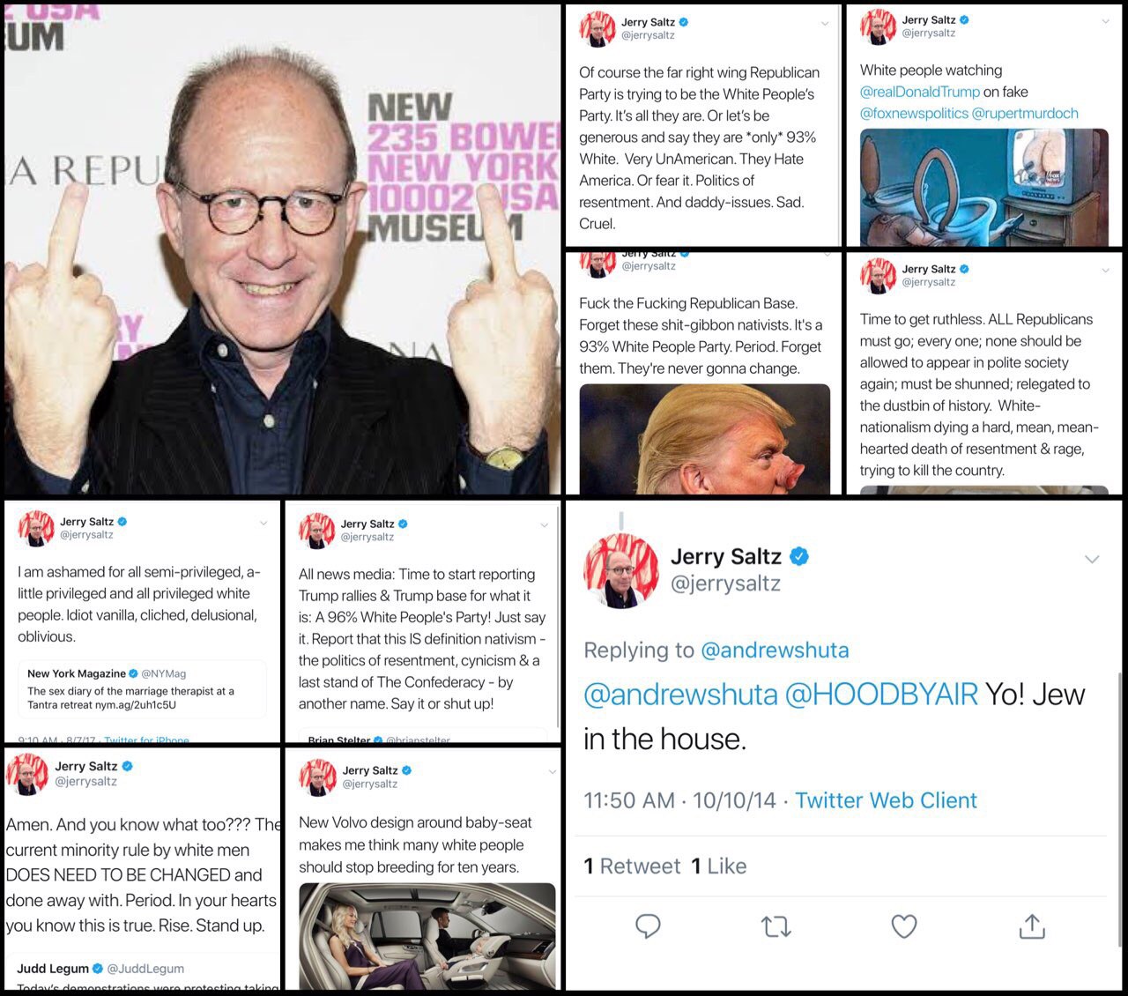Open the quoted New York Magazine tweet card
Image resolution: width=1128 pixels, height=996 pixels.
click(x=142, y=689)
